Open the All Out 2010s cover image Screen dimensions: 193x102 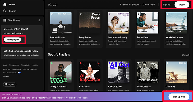pyautogui.click(x=119, y=72)
